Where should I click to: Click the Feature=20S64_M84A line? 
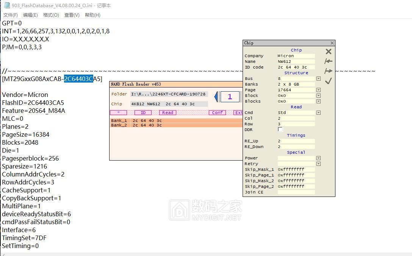(34, 111)
